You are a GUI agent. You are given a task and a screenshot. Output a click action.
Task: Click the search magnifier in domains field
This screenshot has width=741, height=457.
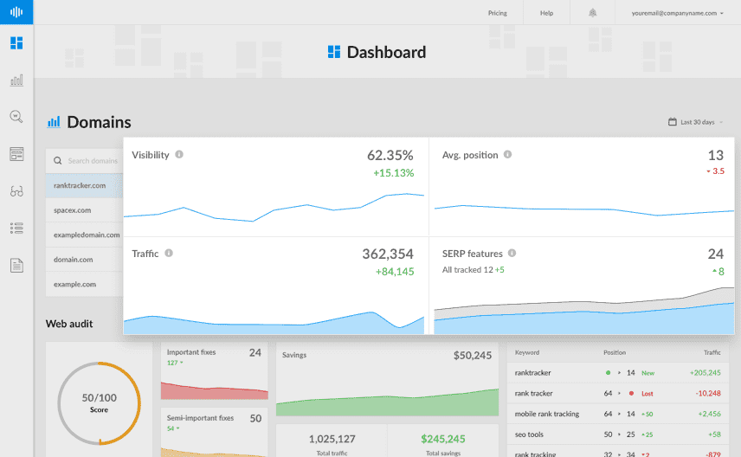coord(58,161)
